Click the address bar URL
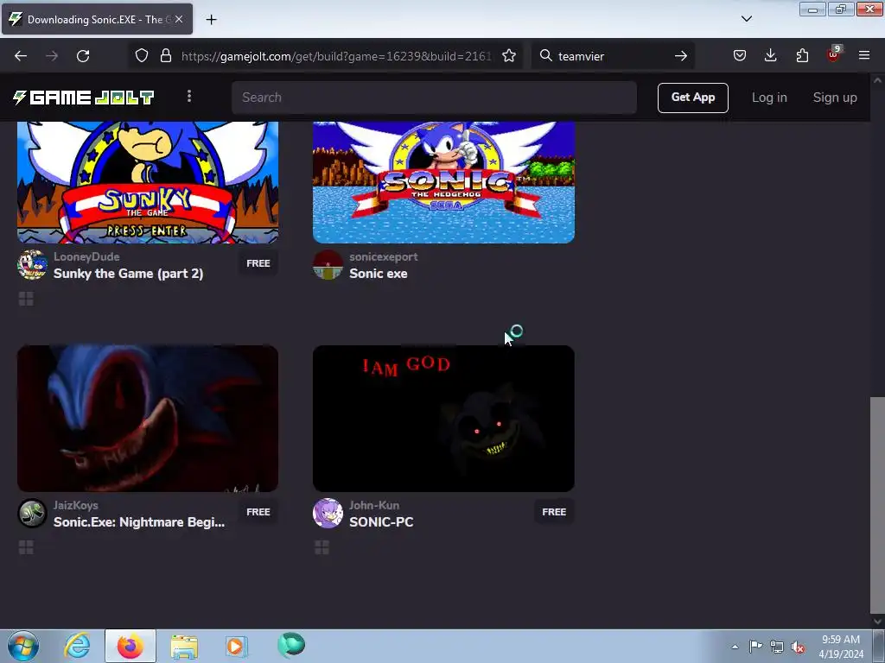 336,56
